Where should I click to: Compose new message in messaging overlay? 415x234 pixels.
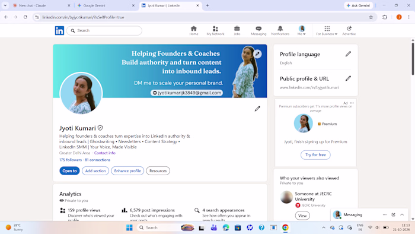[393, 214]
